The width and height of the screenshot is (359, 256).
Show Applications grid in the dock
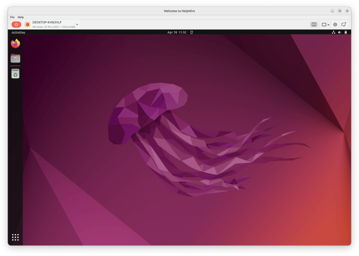(x=15, y=237)
